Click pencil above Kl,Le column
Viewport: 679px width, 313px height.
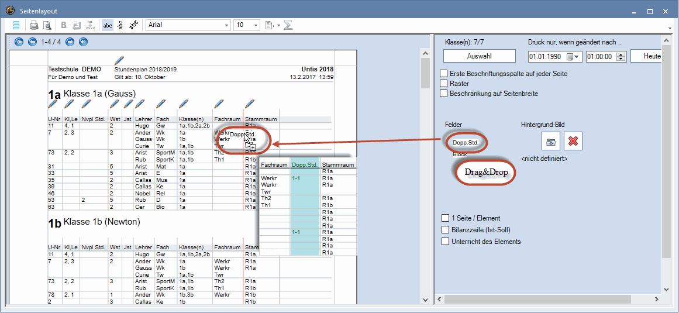69,104
